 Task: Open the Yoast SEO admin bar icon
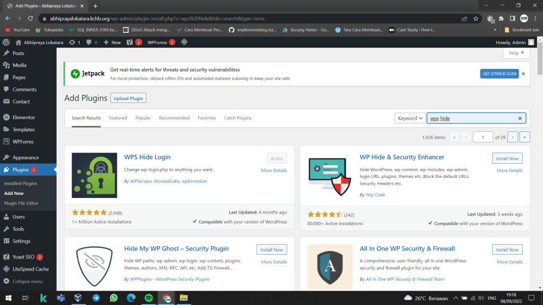point(130,42)
